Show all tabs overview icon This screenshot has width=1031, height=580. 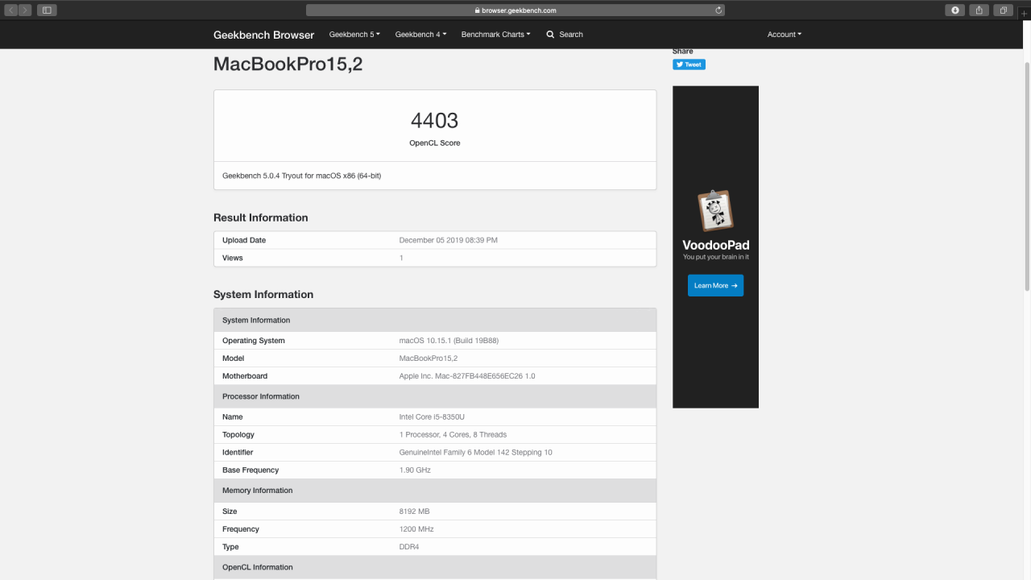1003,10
